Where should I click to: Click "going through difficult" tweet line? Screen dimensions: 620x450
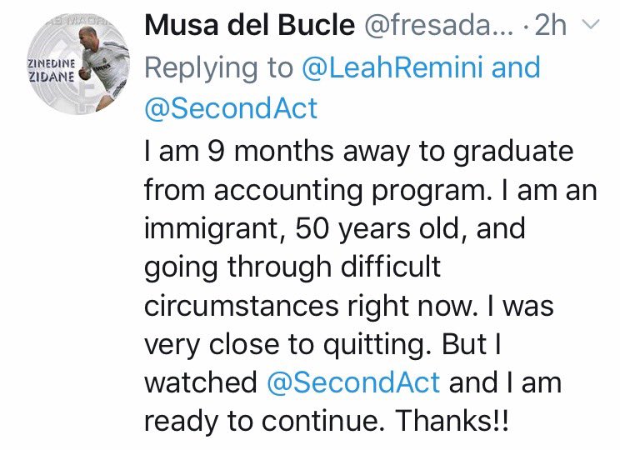291,268
